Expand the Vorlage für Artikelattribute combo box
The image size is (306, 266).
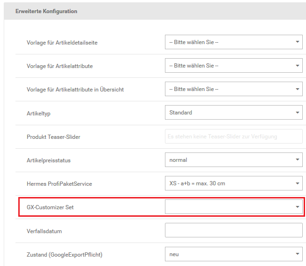[x=233, y=66]
